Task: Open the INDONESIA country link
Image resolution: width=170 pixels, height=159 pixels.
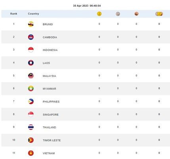Action: pyautogui.click(x=50, y=50)
